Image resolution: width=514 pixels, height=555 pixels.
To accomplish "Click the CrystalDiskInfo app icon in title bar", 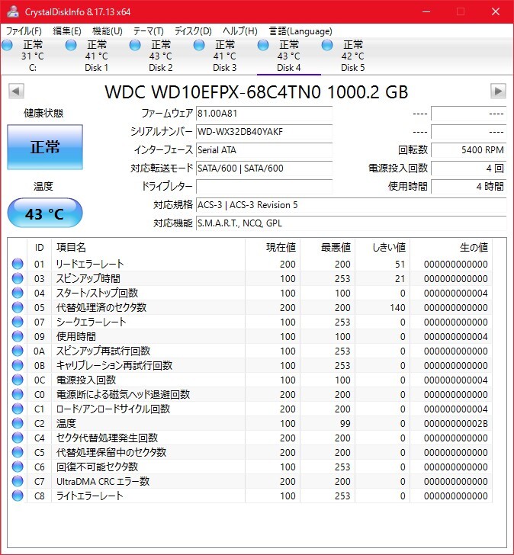I will [13, 11].
